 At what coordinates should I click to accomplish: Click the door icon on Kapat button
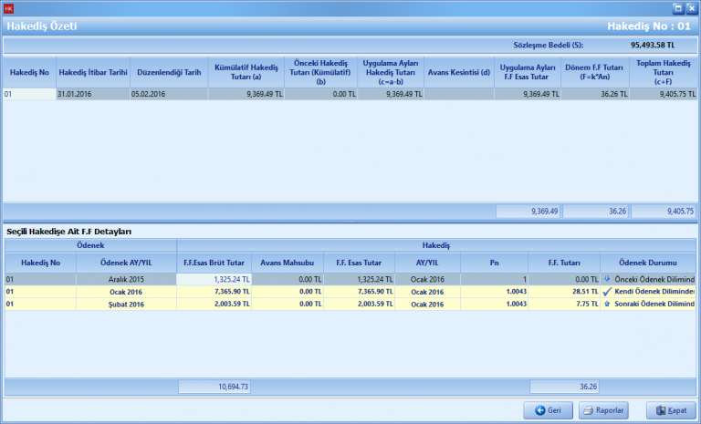click(x=659, y=411)
